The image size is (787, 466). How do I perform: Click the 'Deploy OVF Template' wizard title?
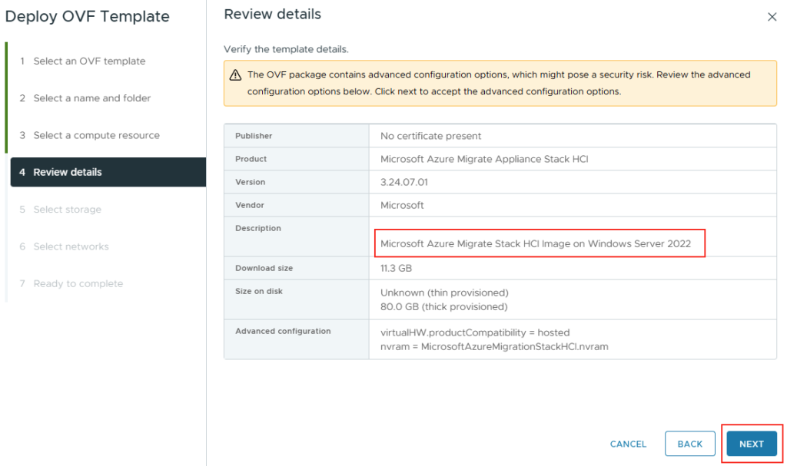click(x=88, y=17)
